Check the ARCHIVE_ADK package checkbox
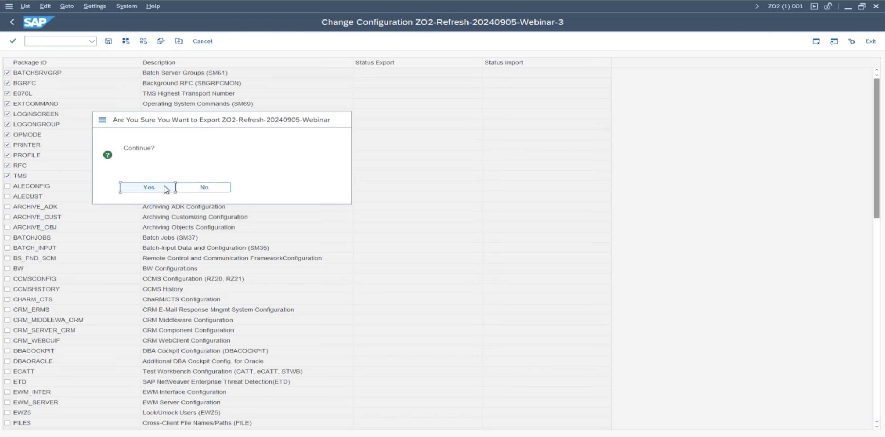This screenshot has height=437, width=885. [x=7, y=207]
